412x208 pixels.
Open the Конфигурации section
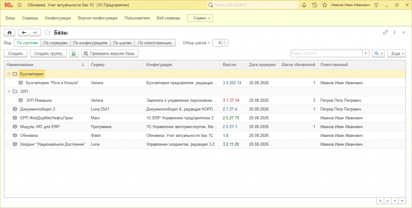coord(58,18)
